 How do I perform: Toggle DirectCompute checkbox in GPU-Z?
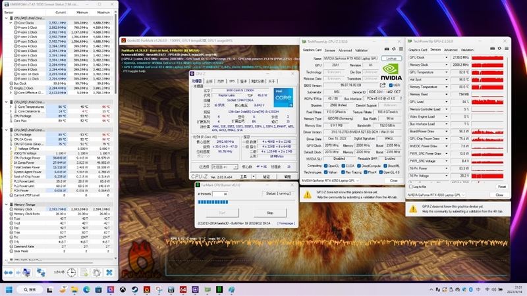358,166
